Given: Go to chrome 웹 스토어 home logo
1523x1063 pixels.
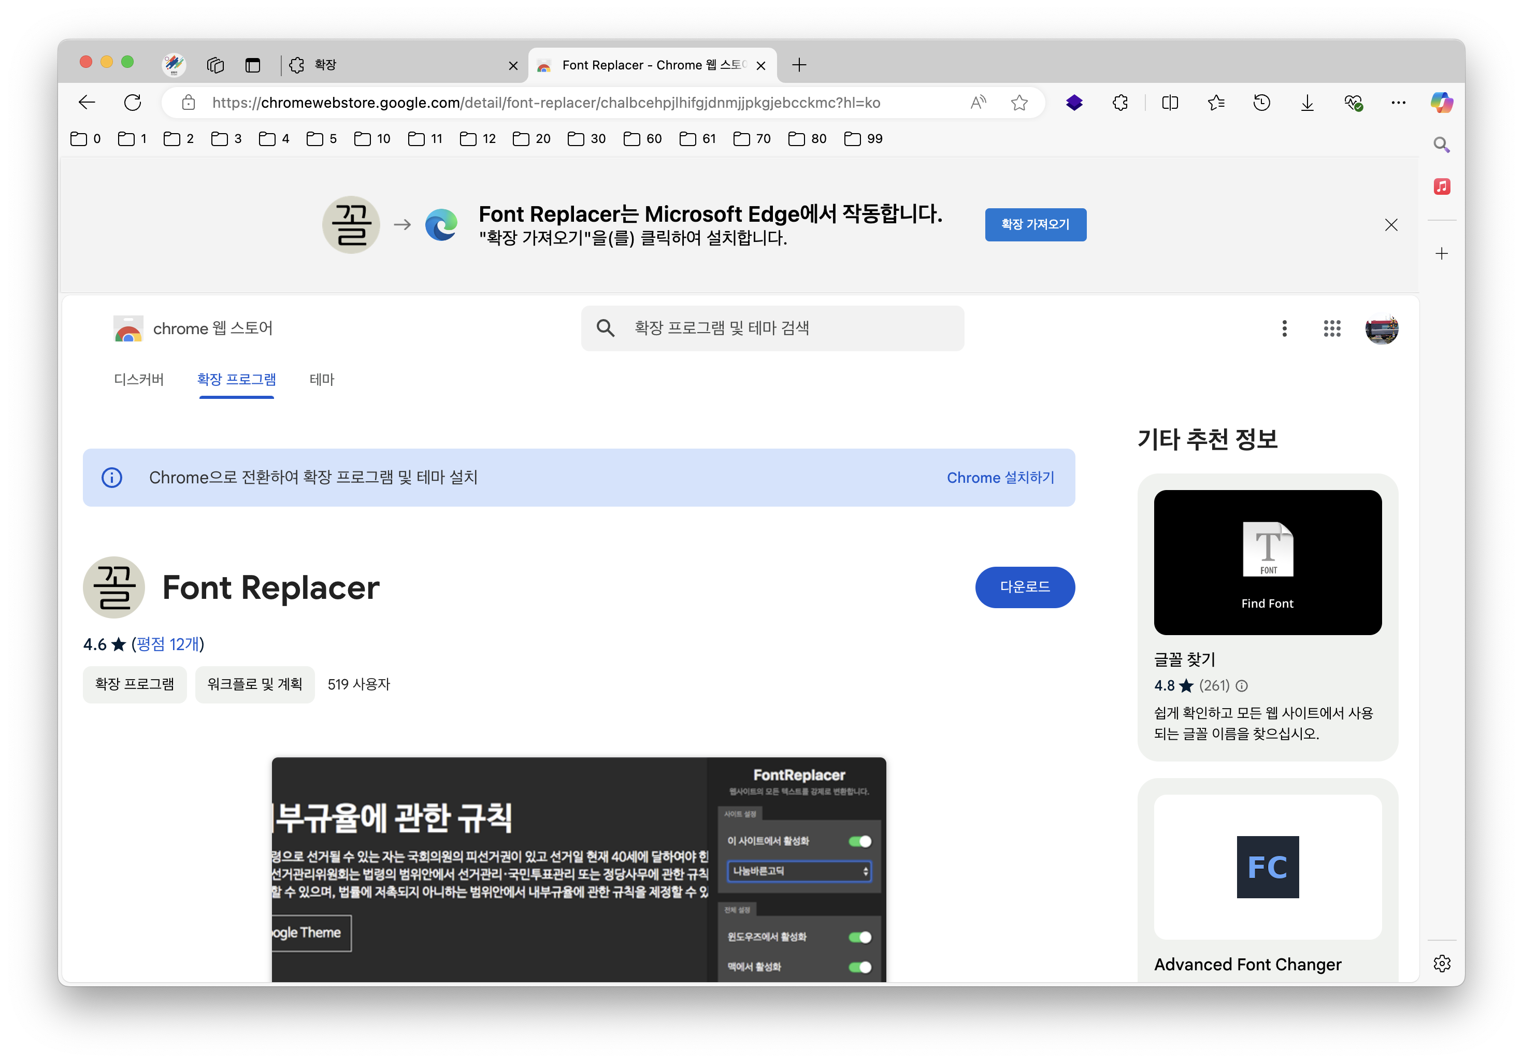Looking at the screenshot, I should click(x=193, y=328).
